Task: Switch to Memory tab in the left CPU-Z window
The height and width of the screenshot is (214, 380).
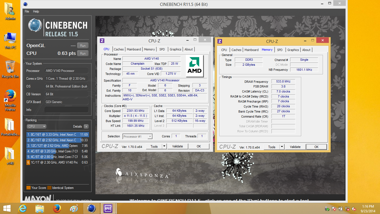Action: click(149, 49)
